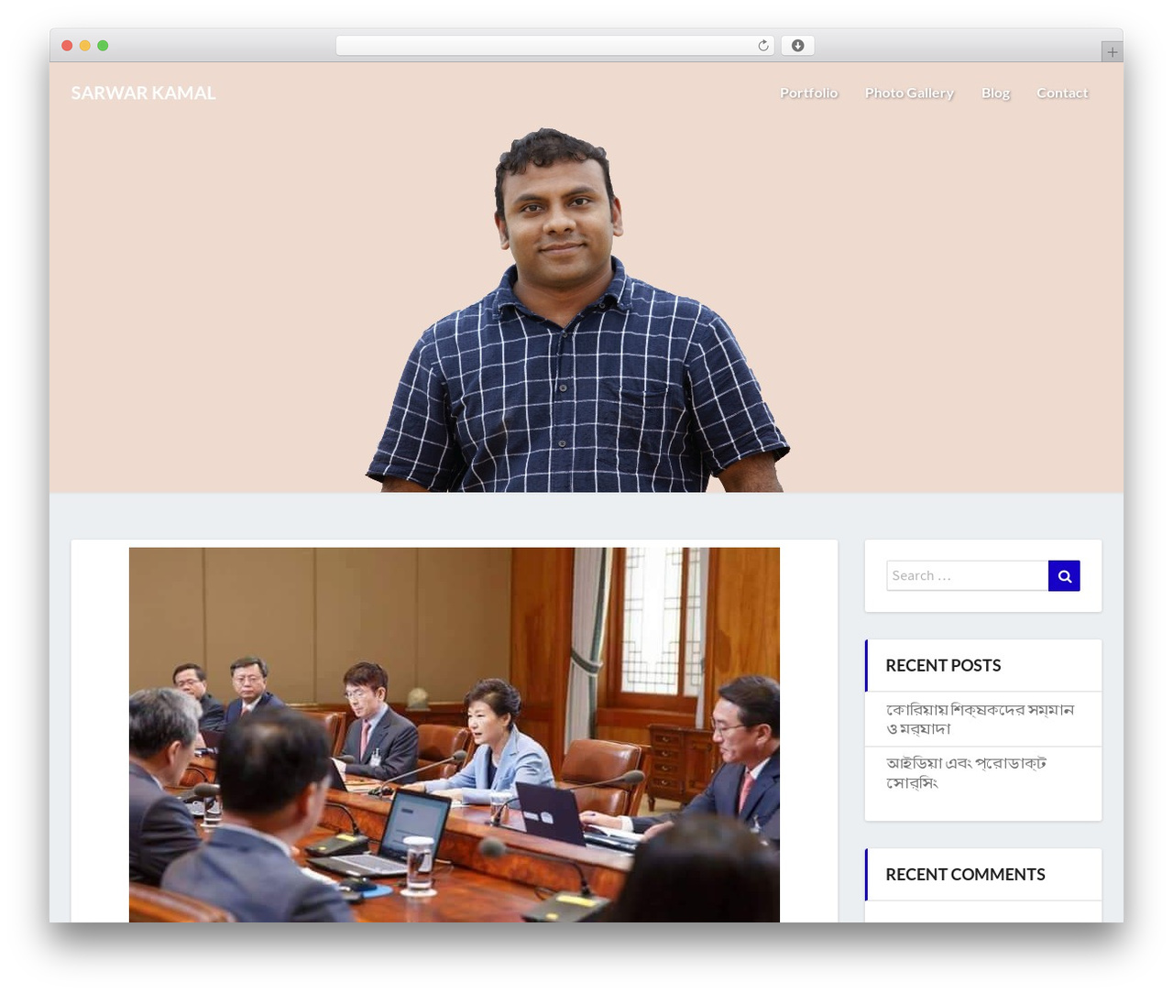Viewport: 1173px width, 993px height.
Task: Click the browser address bar
Action: [x=554, y=46]
